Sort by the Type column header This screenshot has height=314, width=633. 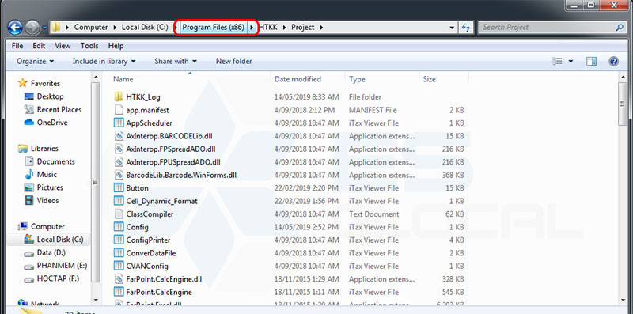click(x=357, y=79)
